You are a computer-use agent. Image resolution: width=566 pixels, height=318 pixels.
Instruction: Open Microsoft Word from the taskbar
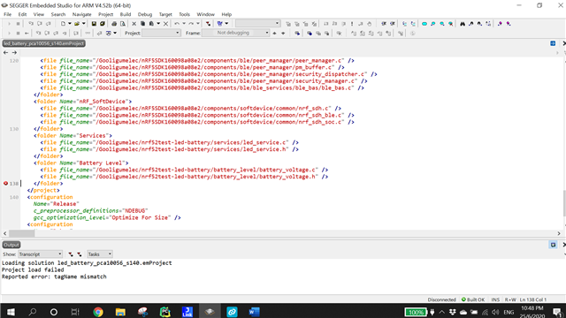(x=254, y=312)
